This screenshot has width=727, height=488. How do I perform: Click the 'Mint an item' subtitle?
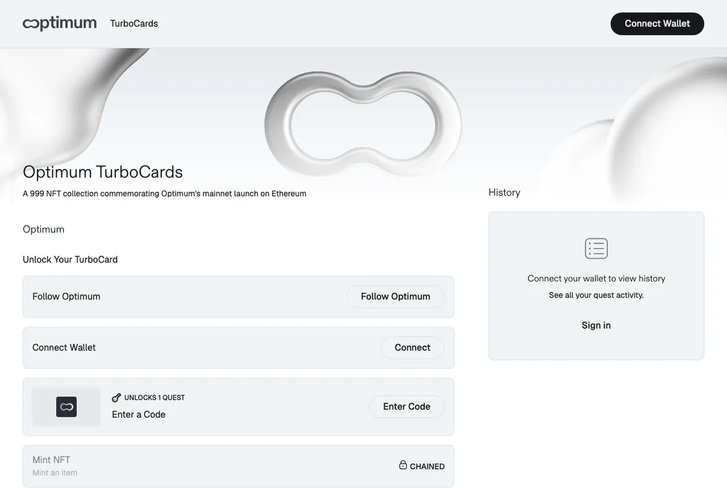coord(55,473)
